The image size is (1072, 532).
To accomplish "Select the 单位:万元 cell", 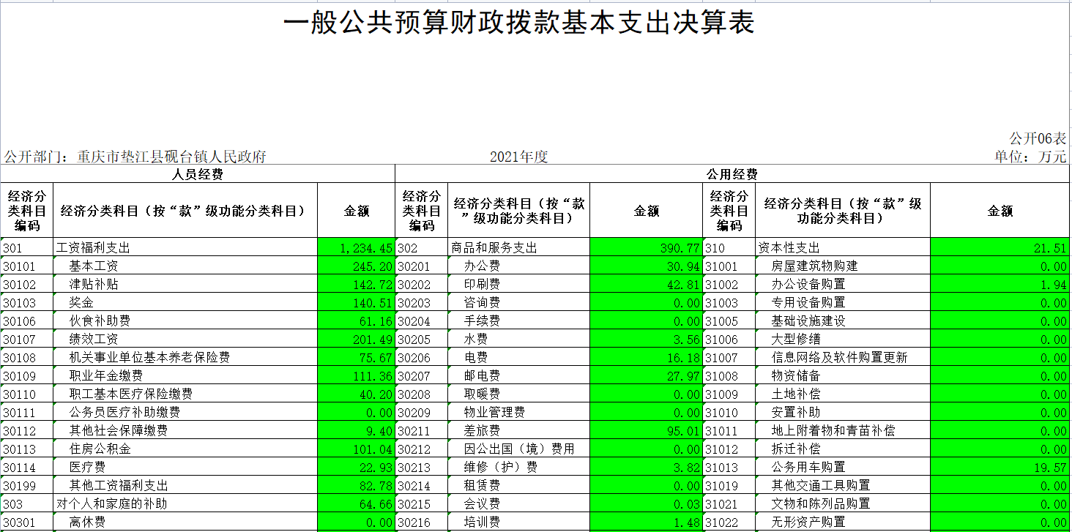I will pyautogui.click(x=1030, y=157).
